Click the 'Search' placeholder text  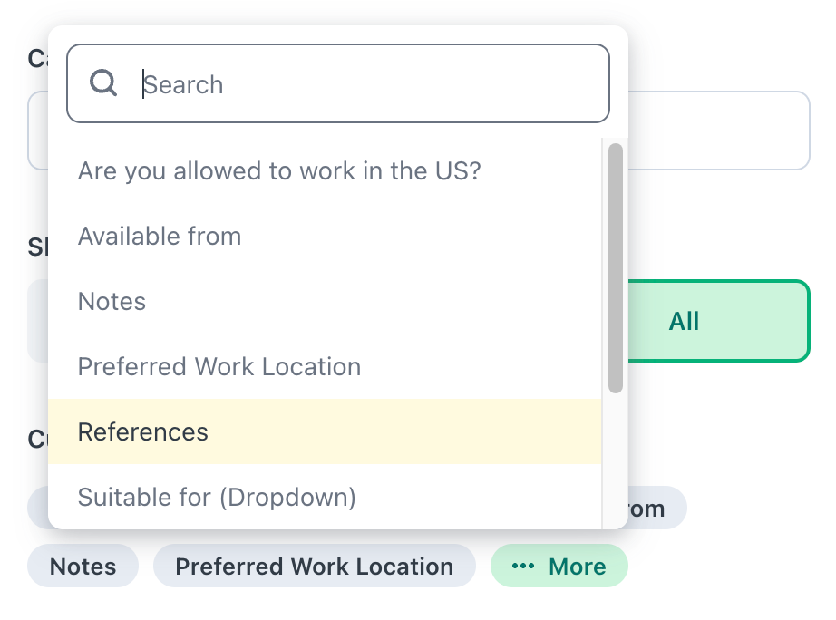183,85
